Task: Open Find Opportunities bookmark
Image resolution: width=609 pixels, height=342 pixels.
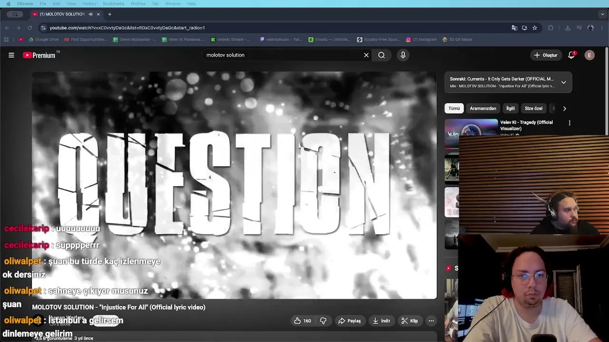Action: [x=86, y=39]
